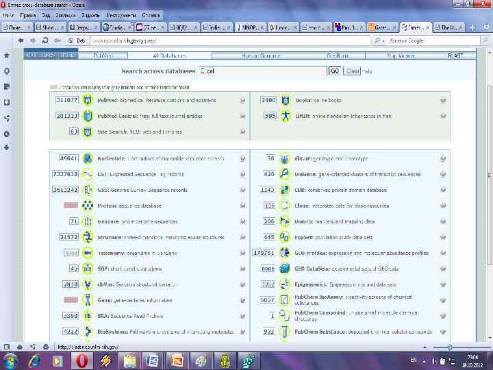Open GEO Profiles count 179761
The image size is (493, 370).
264,253
